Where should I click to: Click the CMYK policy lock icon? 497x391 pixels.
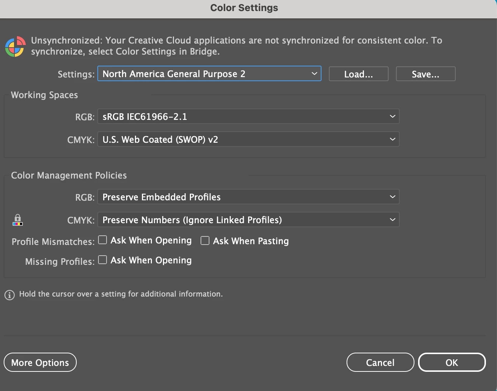18,220
